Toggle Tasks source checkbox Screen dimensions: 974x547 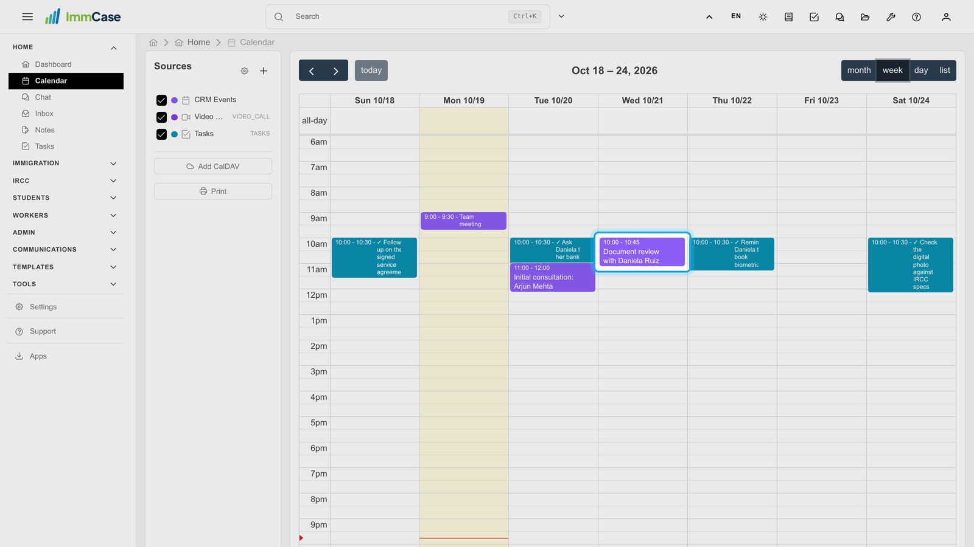[161, 134]
